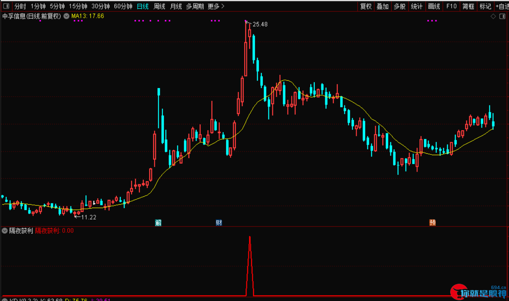
Task: Click the red spike peak in 隔夜获利 panel
Action: coord(250,238)
